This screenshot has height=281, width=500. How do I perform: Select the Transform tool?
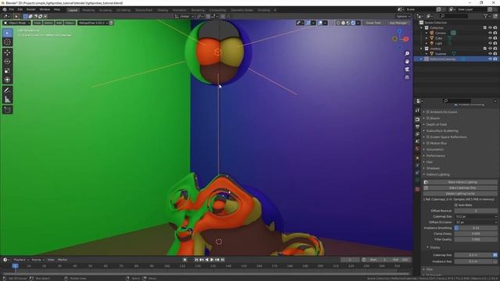pos(7,80)
